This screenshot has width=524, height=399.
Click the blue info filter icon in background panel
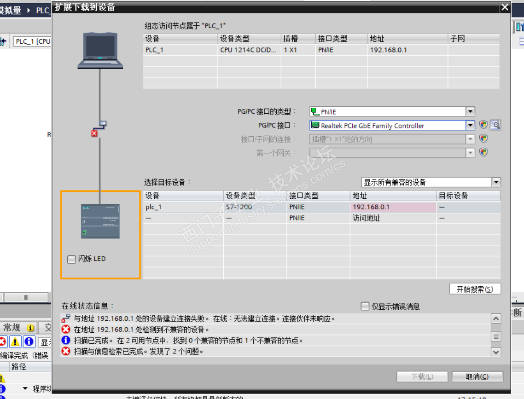click(29, 341)
